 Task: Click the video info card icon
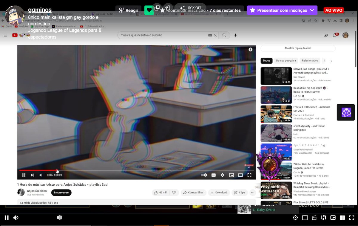tap(251, 50)
